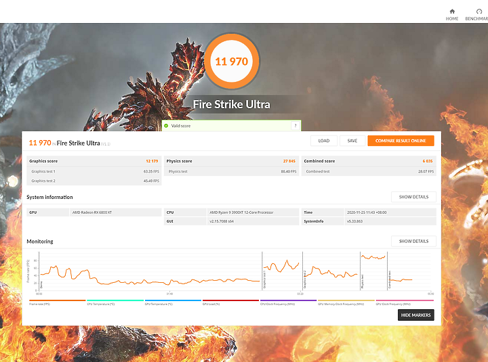The height and width of the screenshot is (362, 488).
Task: Click the Graphics test 1 chart marker
Action: click(x=264, y=279)
